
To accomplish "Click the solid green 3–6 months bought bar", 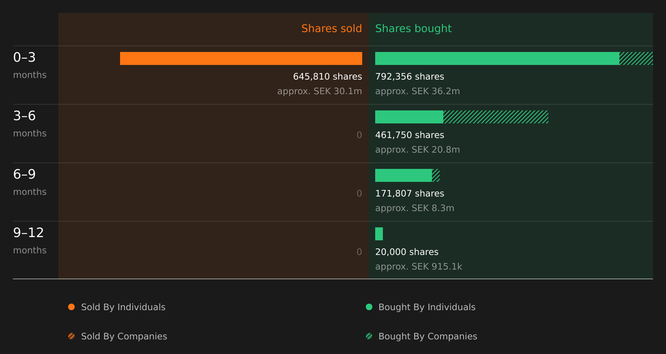I will (x=409, y=117).
